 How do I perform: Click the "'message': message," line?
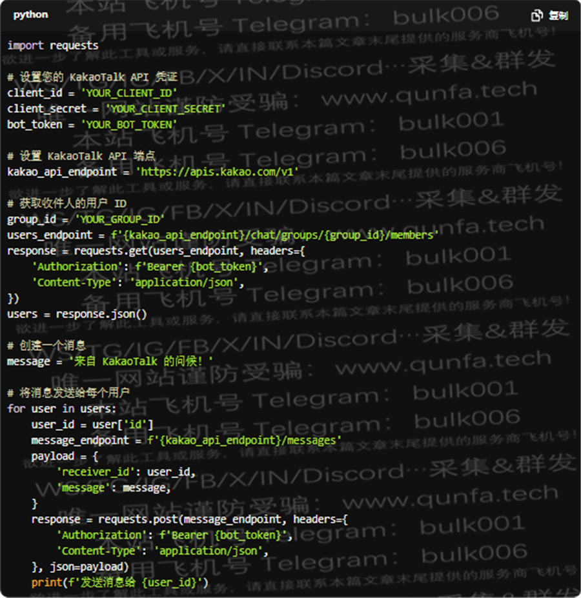point(114,488)
